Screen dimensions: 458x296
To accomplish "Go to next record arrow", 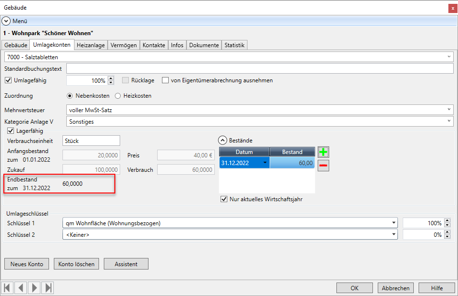I will [x=35, y=288].
